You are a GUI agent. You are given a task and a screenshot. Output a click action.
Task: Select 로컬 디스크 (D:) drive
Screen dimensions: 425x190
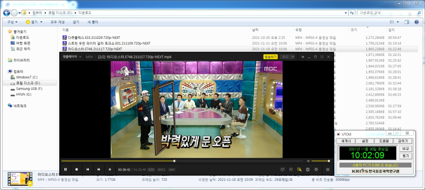pos(28,83)
